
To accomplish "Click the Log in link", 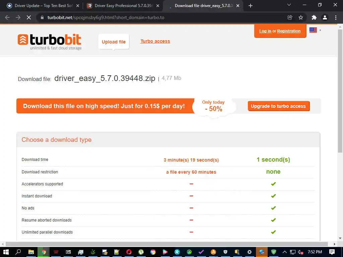I will 265,31.
